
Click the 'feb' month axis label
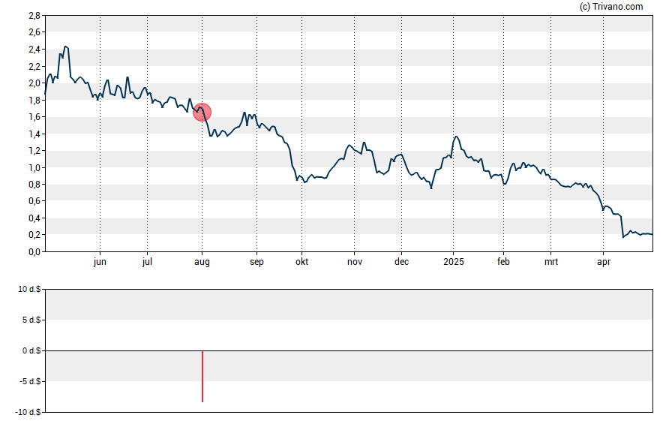point(503,262)
